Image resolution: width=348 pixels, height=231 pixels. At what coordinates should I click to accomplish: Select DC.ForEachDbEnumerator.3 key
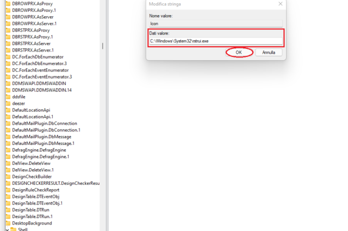click(x=39, y=63)
